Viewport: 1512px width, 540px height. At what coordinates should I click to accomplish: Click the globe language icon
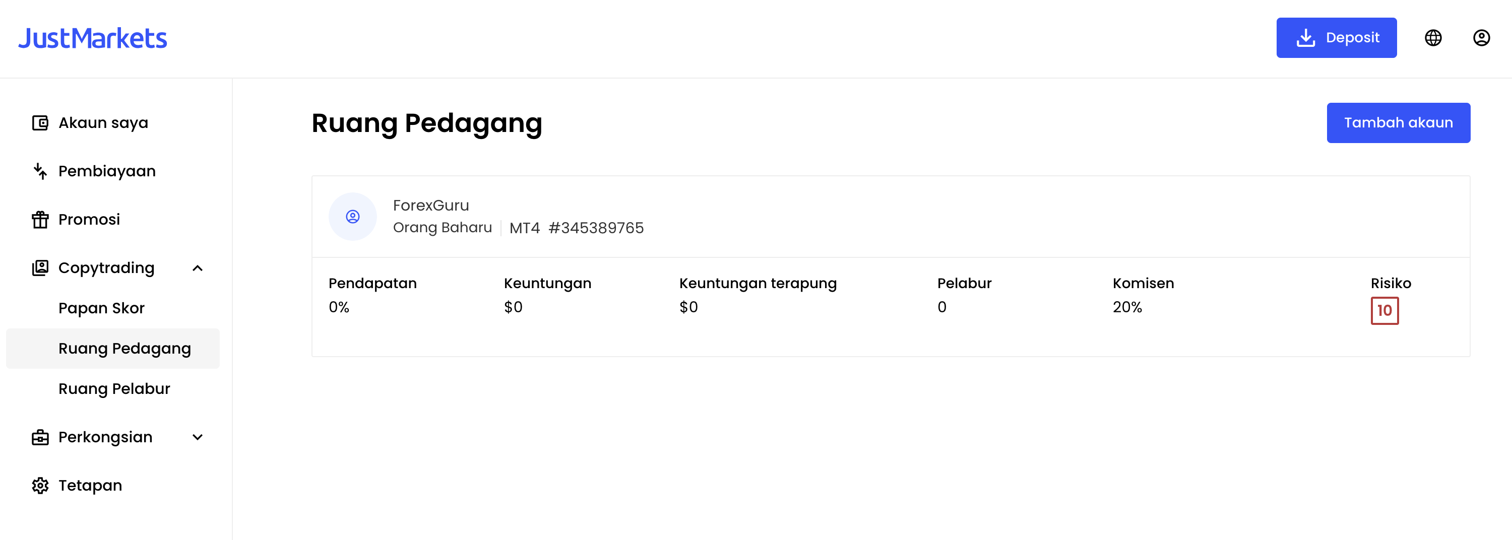coord(1433,38)
